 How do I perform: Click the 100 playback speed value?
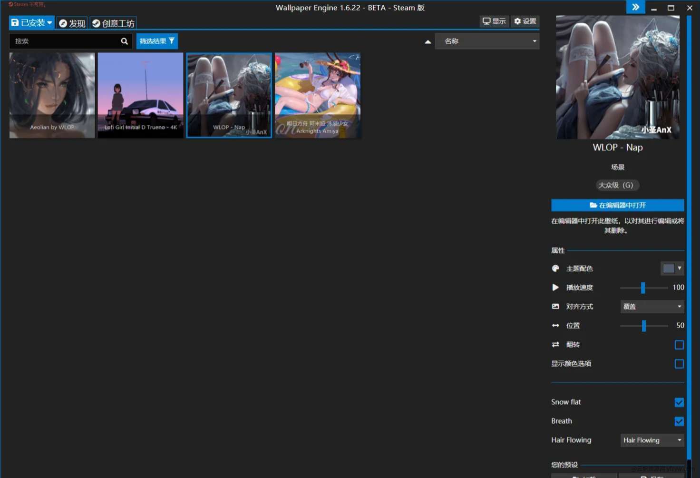click(x=678, y=288)
